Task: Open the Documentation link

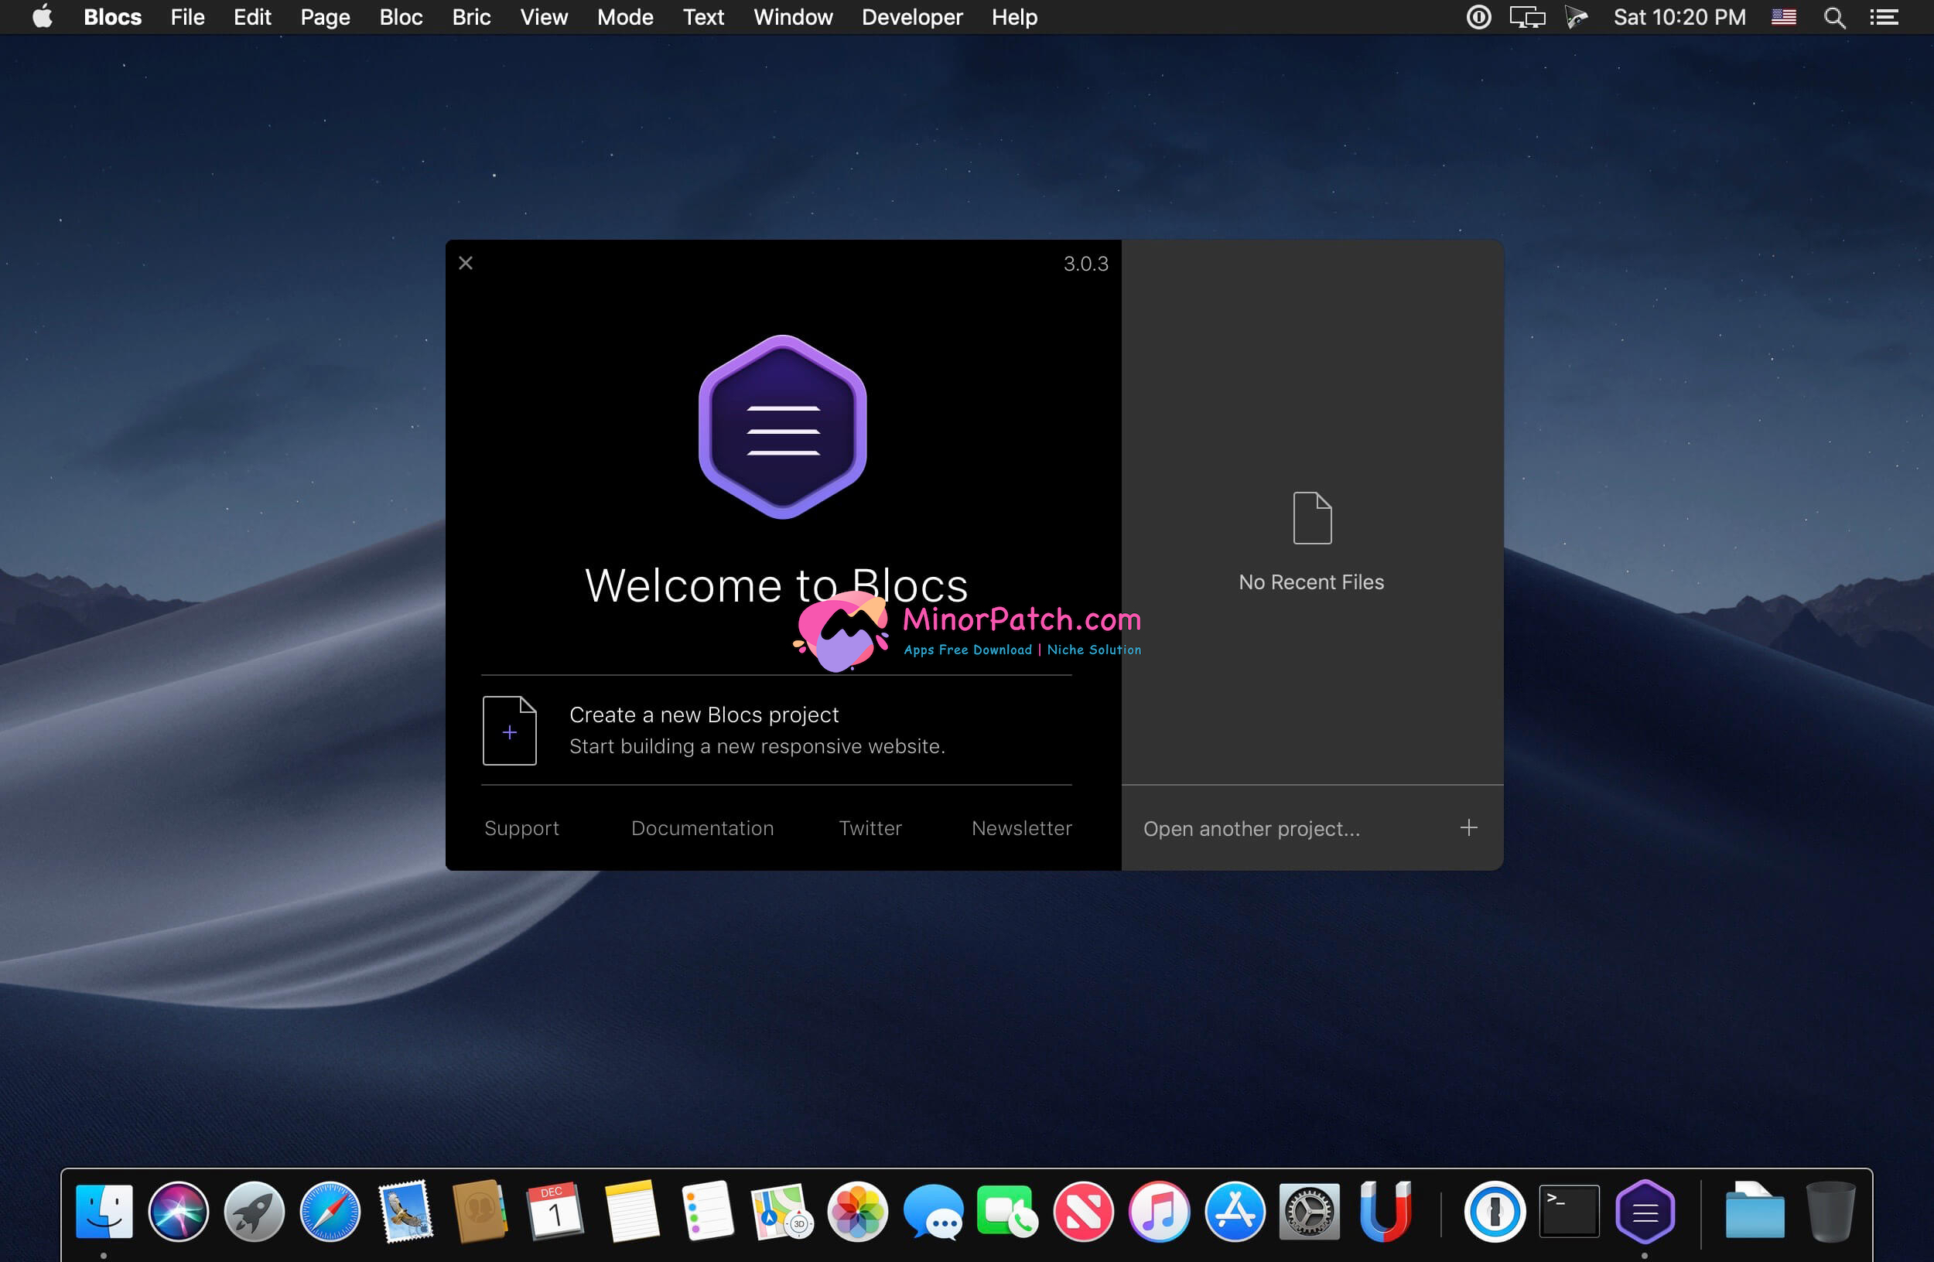Action: tap(702, 827)
